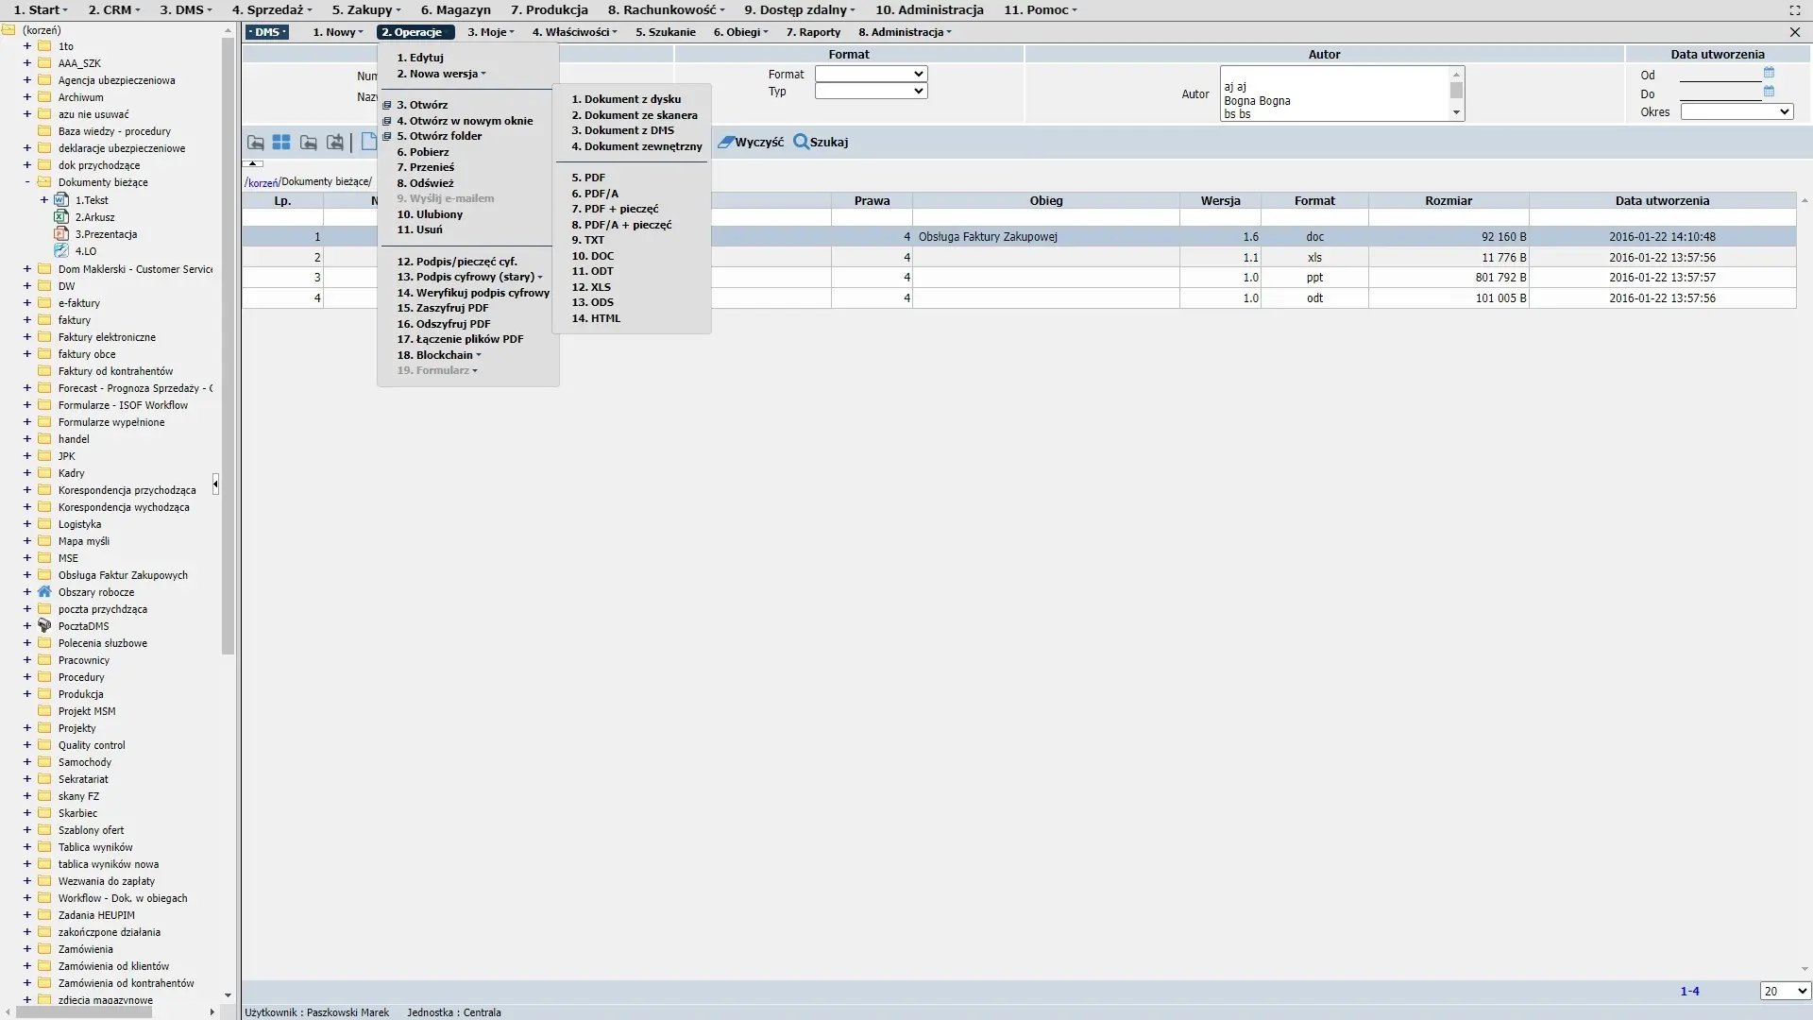Open the PocztaDMS mailbox folder icon
The width and height of the screenshot is (1813, 1020).
[x=44, y=626]
